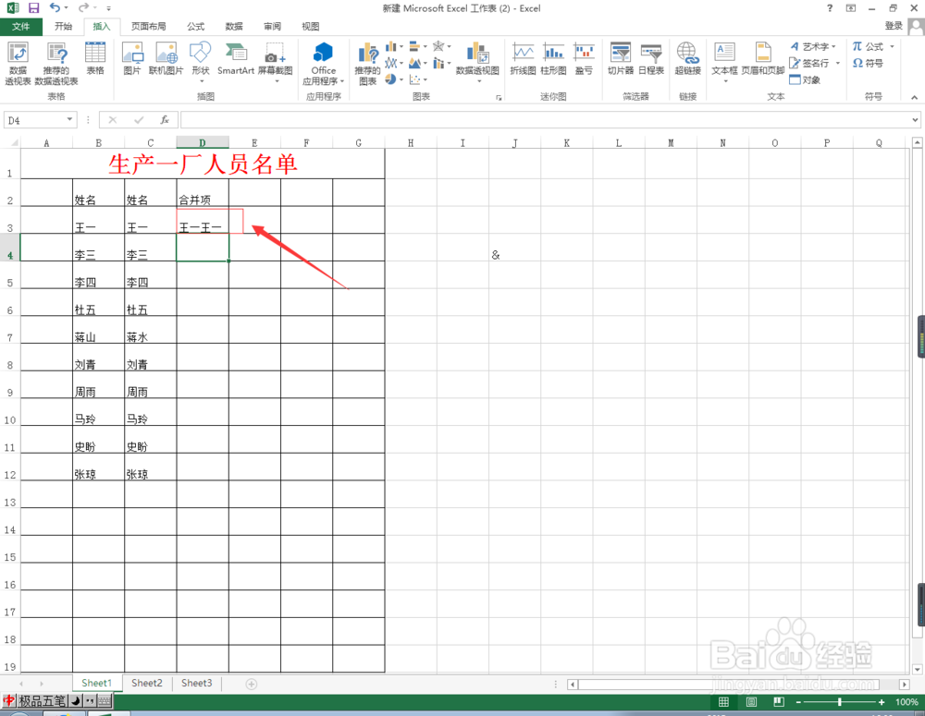Sign in to Office account
Screen dimensions: 925x716
click(894, 26)
